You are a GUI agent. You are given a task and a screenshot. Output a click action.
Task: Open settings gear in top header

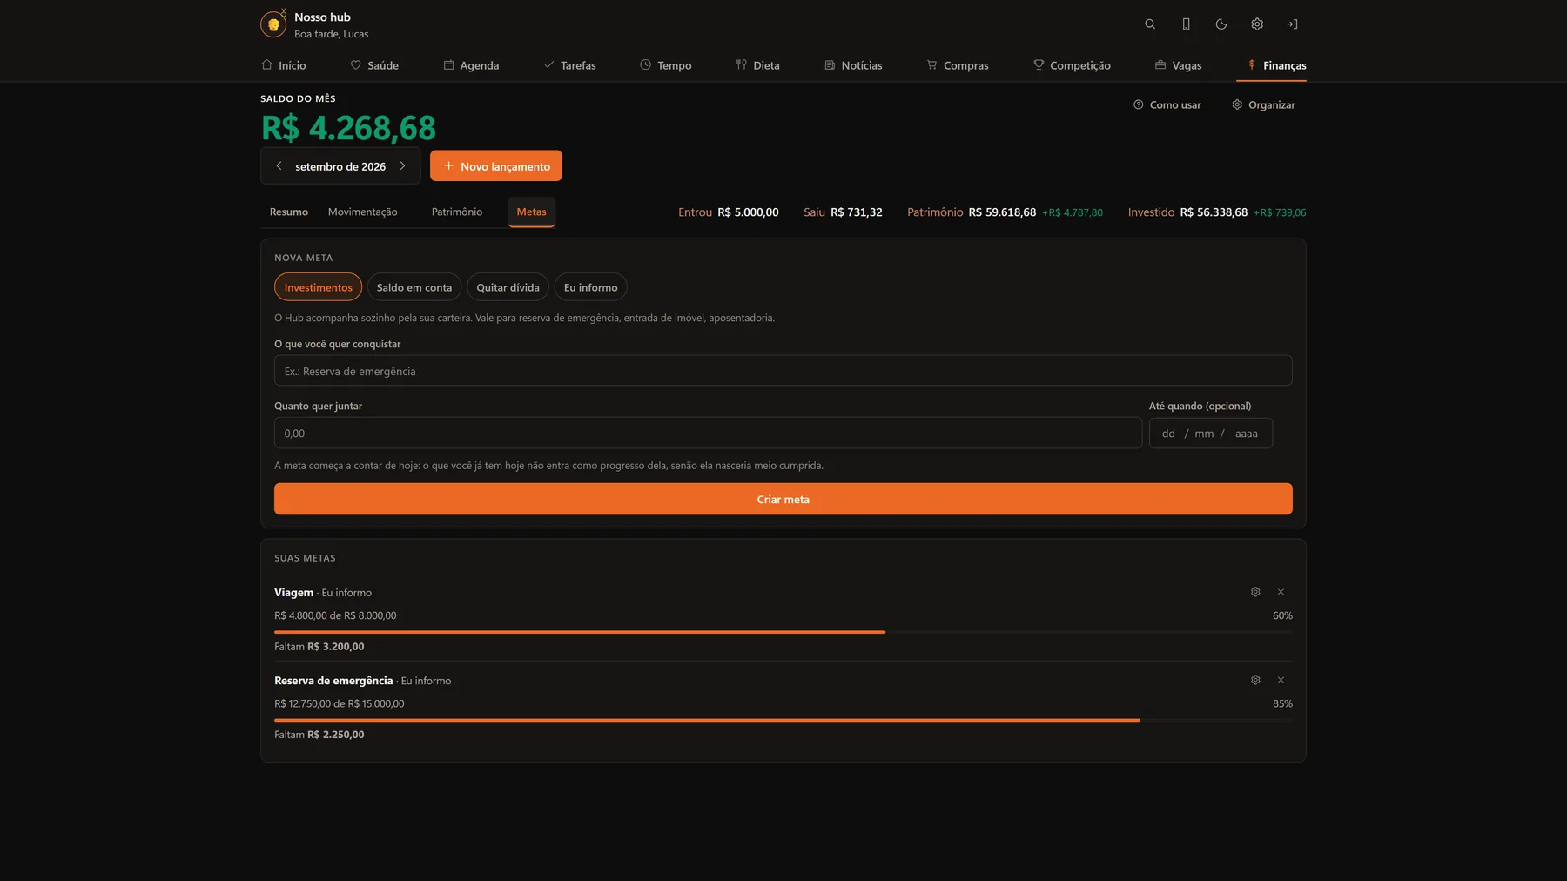1257,24
